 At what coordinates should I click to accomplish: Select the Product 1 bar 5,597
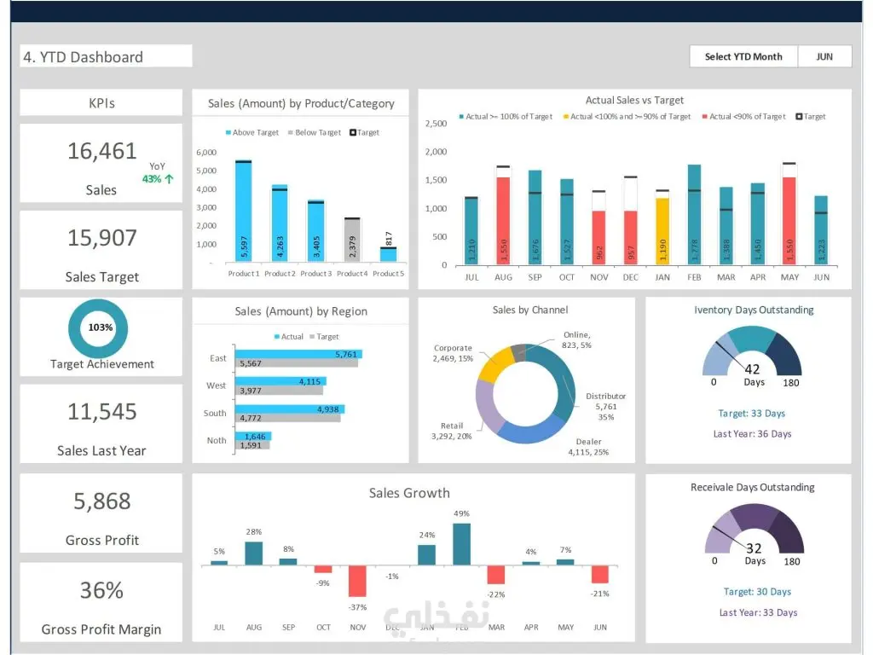click(243, 212)
